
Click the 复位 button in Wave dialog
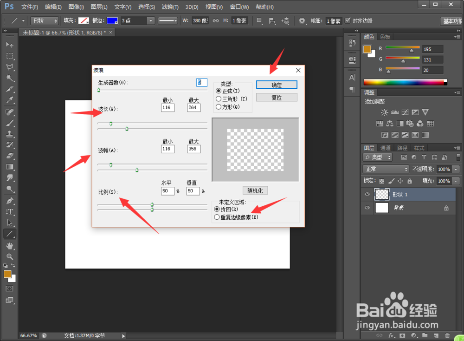(x=277, y=98)
